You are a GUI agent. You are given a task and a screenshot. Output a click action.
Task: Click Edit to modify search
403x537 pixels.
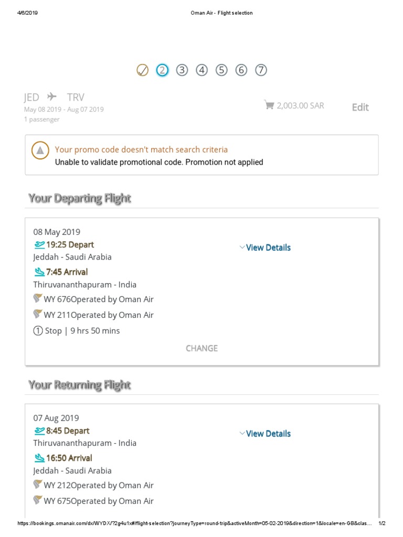[x=360, y=107]
